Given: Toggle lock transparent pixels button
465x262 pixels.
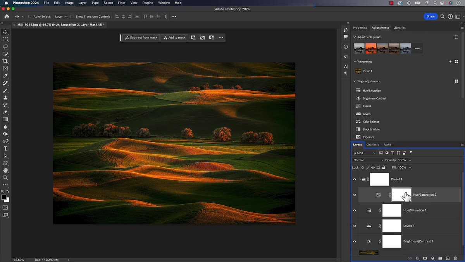Looking at the screenshot, I should pos(362,167).
